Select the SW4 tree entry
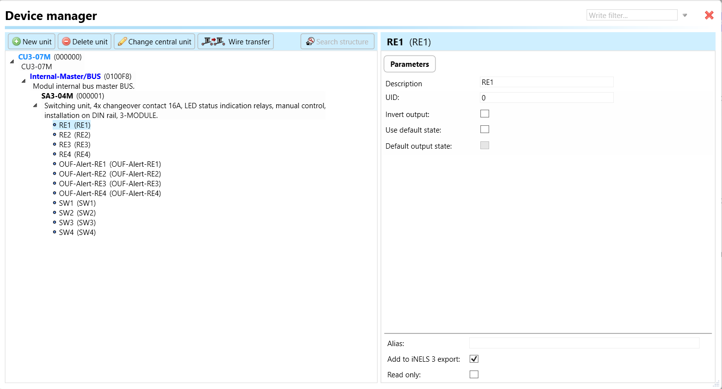This screenshot has height=389, width=722. 77,233
